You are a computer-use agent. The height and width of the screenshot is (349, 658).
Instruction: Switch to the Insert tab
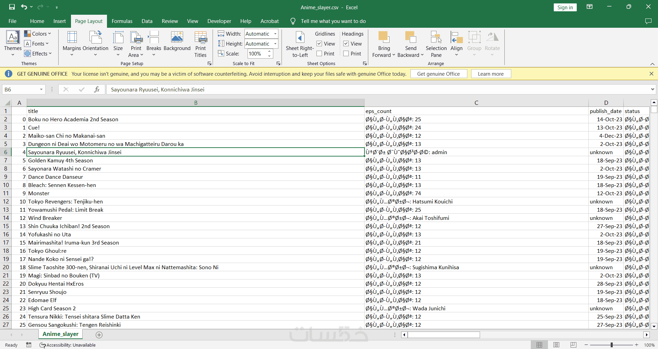[x=60, y=21]
